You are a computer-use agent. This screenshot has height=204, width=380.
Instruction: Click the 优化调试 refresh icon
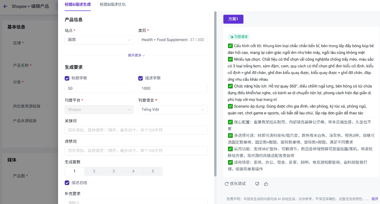226,184
